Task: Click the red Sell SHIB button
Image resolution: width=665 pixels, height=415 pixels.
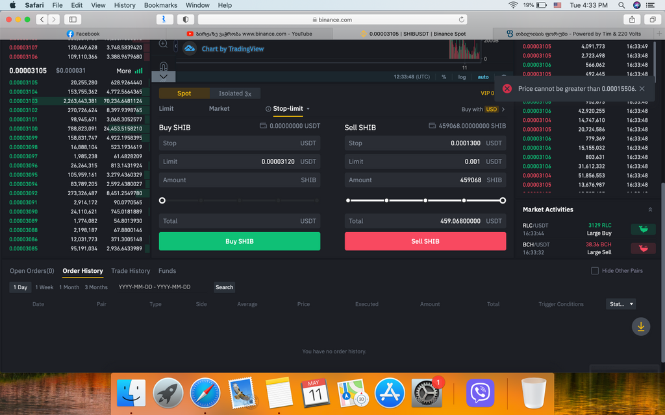Action: click(x=425, y=241)
